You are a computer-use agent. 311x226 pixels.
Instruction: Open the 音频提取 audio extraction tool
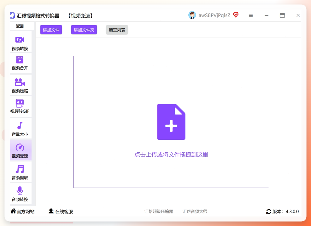pos(21,172)
